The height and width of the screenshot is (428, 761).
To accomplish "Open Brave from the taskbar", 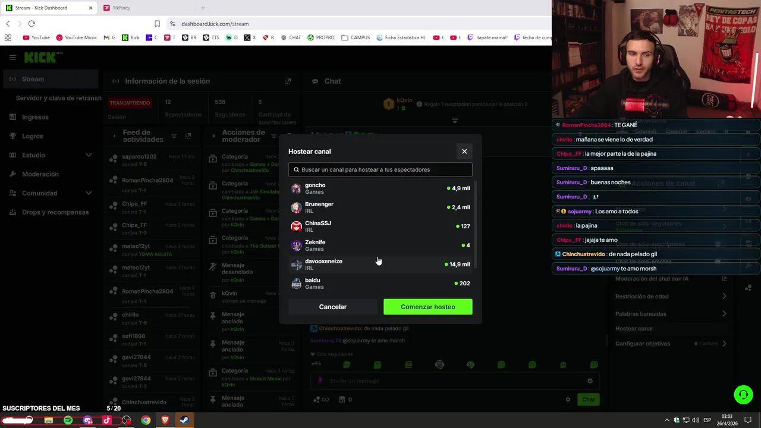I will pos(165,420).
